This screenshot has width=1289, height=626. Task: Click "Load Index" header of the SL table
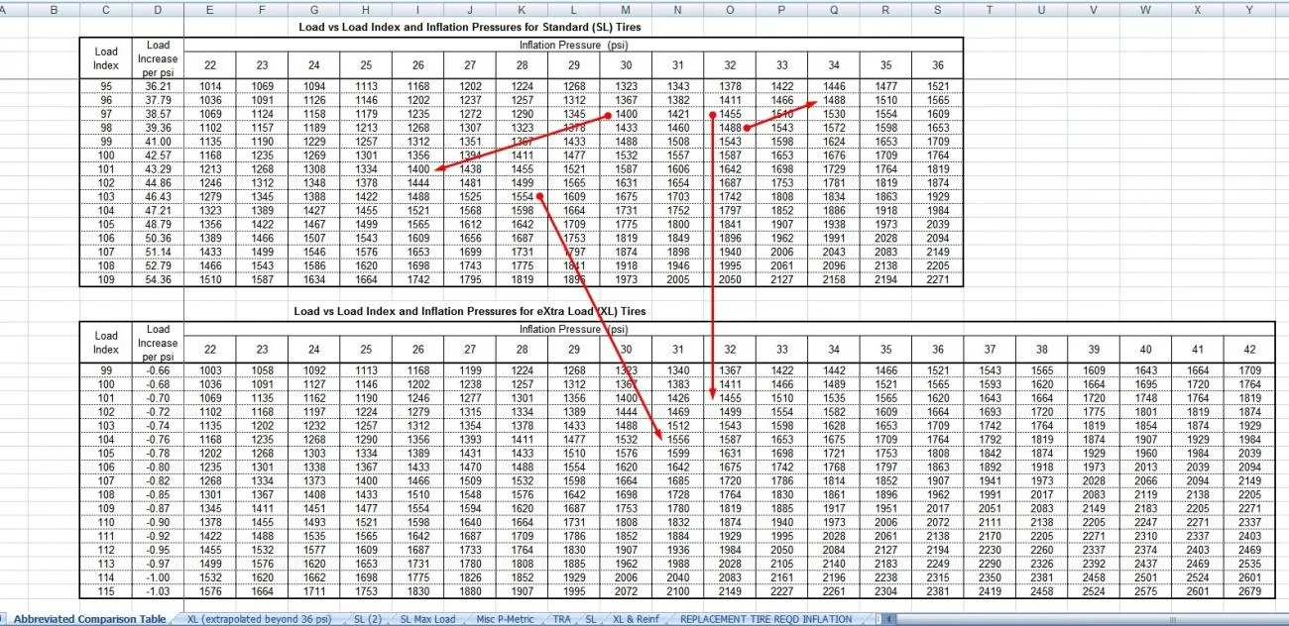tap(106, 58)
